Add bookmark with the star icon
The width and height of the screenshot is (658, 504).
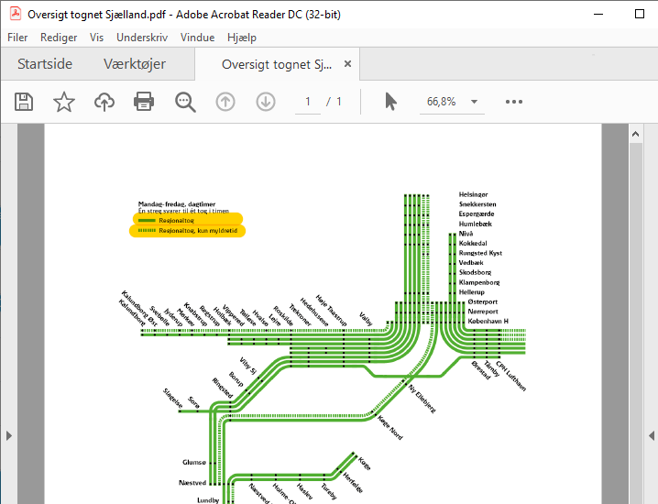[x=64, y=102]
